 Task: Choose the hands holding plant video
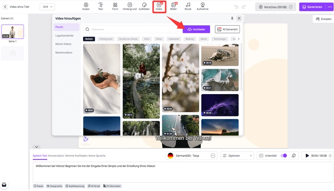coord(102,79)
